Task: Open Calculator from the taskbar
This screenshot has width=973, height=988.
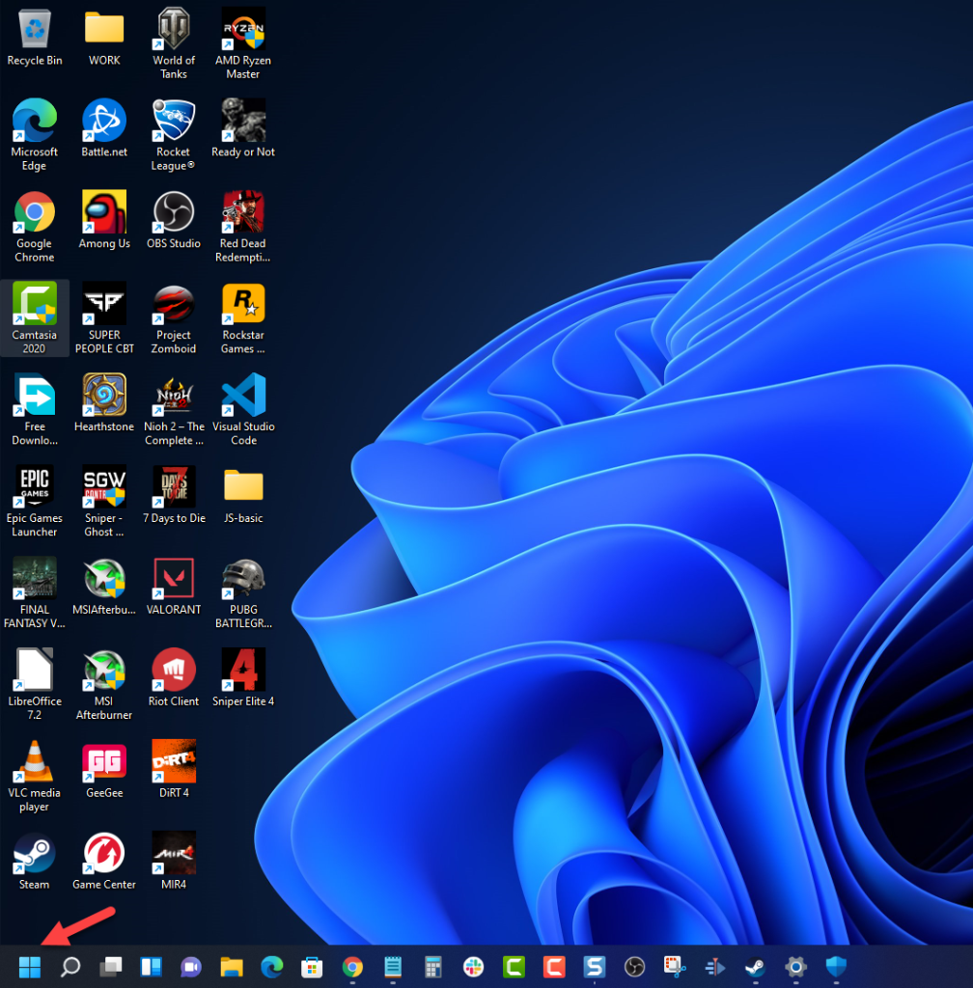Action: coord(433,966)
